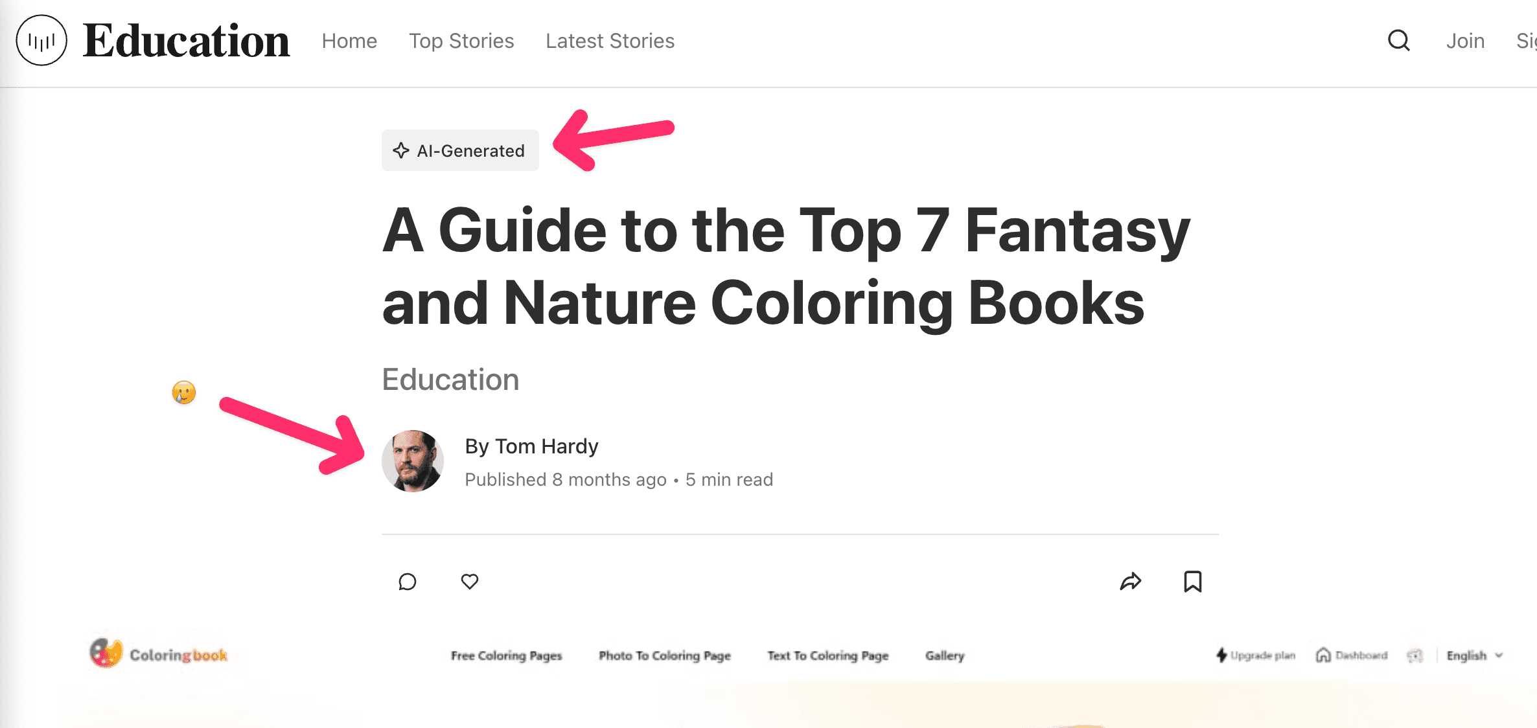Open the Education community link
The height and width of the screenshot is (728, 1537).
pos(450,380)
